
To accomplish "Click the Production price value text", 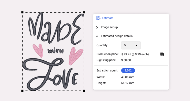I will coord(135,54).
